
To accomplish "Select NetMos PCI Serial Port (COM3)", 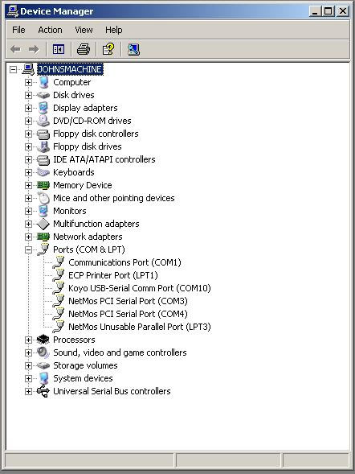I will pos(128,301).
